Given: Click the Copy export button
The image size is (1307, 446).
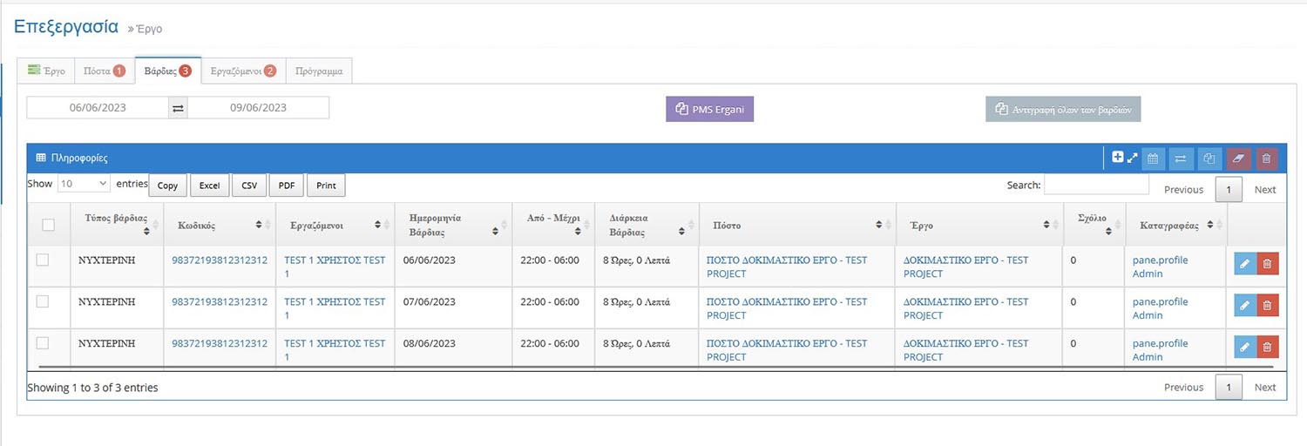Looking at the screenshot, I should point(168,186).
